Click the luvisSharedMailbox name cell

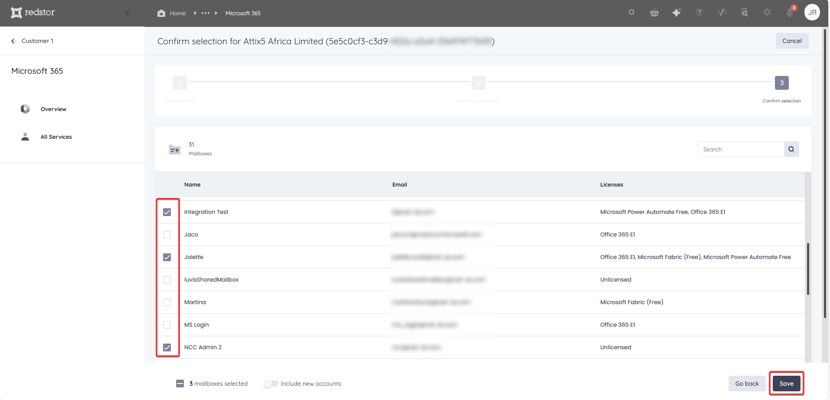pos(211,280)
